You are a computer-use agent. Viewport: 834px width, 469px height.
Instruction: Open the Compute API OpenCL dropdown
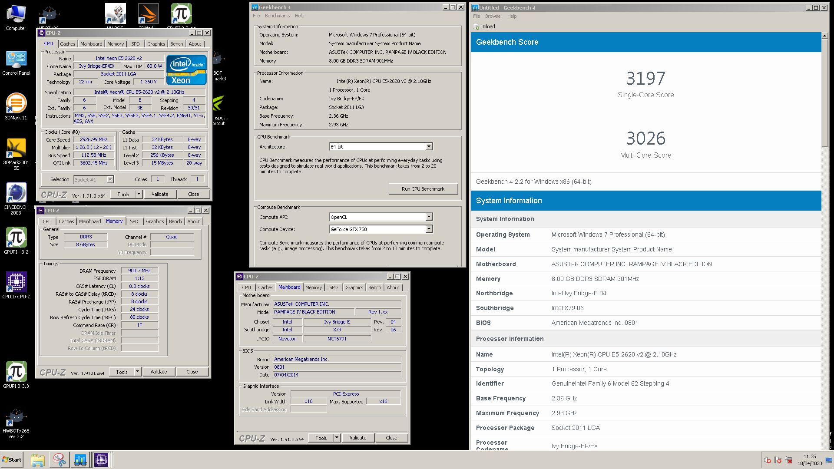click(381, 217)
